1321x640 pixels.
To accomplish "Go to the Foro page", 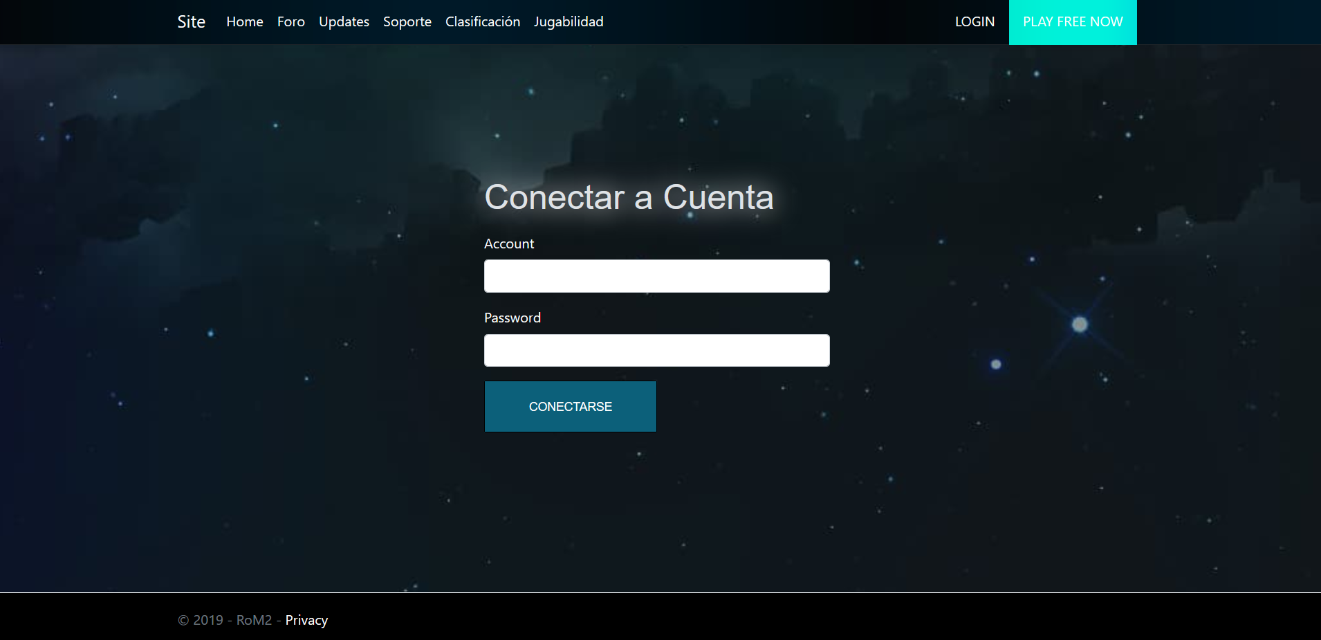I will click(x=291, y=22).
